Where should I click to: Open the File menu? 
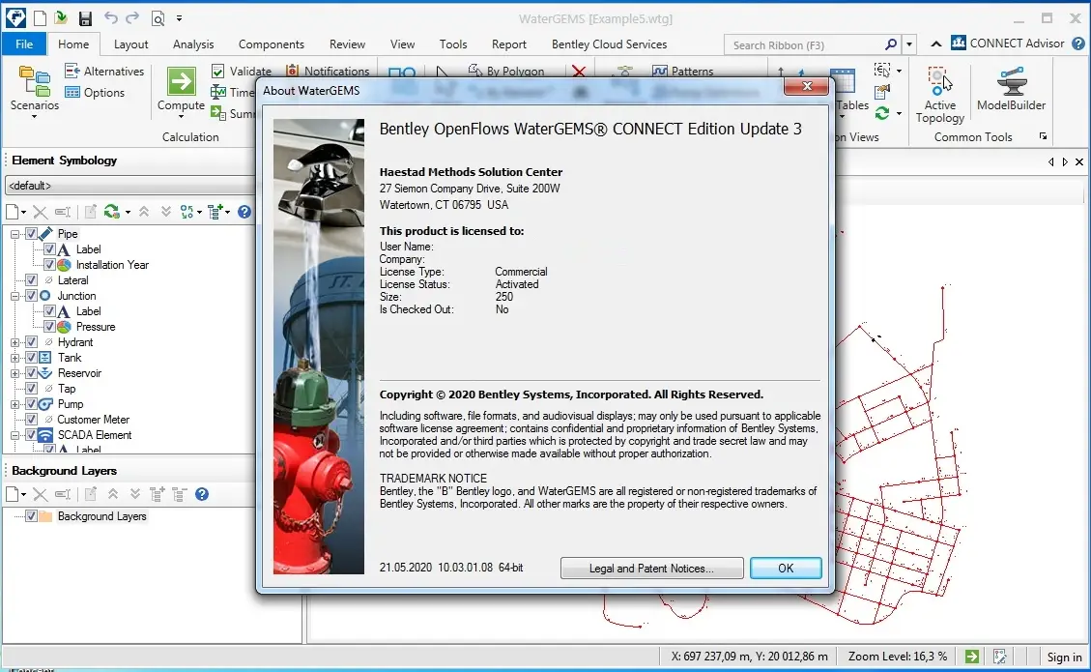[x=23, y=44]
